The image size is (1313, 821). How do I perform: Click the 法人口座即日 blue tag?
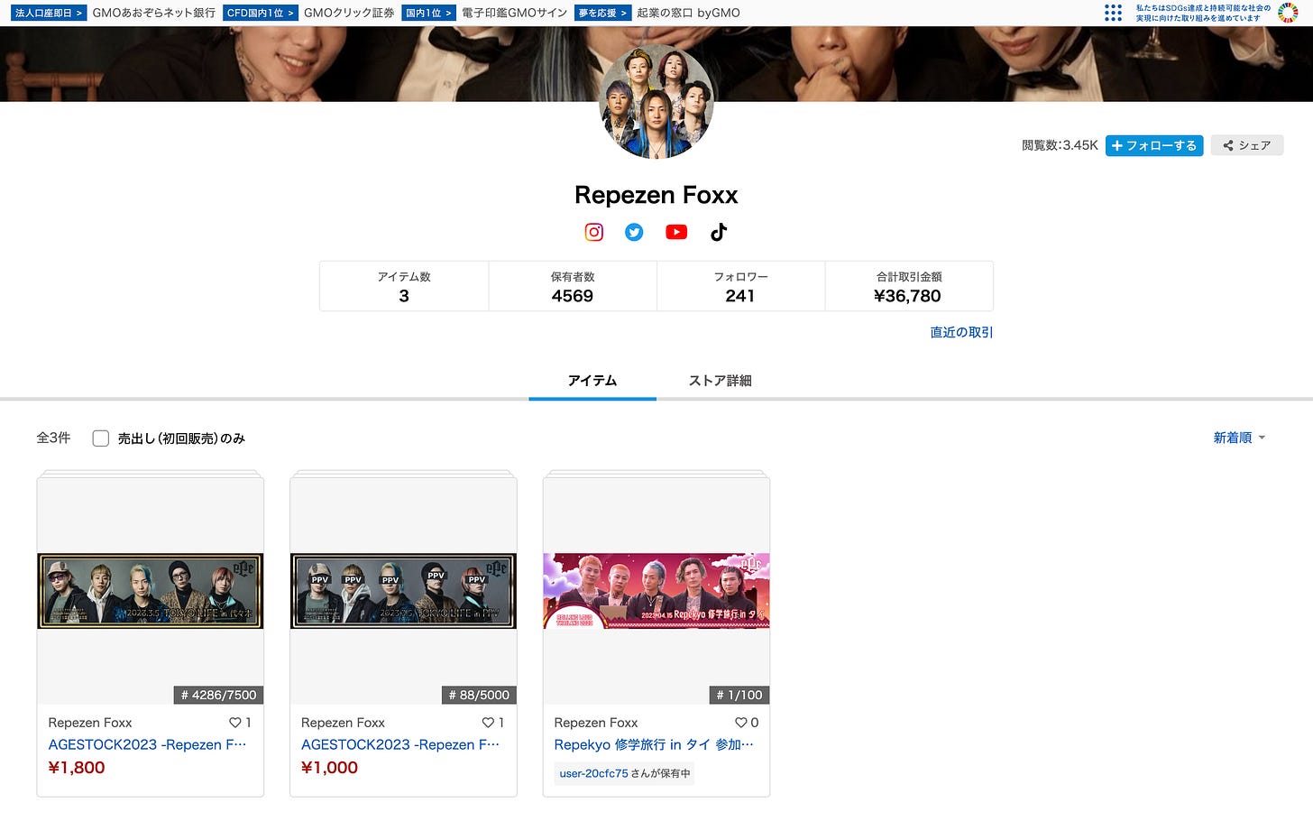click(49, 13)
